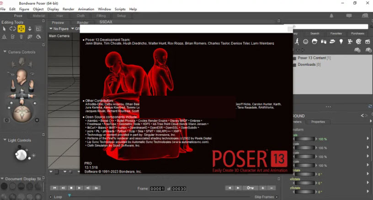
Task: Open the Lights bulb library category
Action: coord(341,42)
